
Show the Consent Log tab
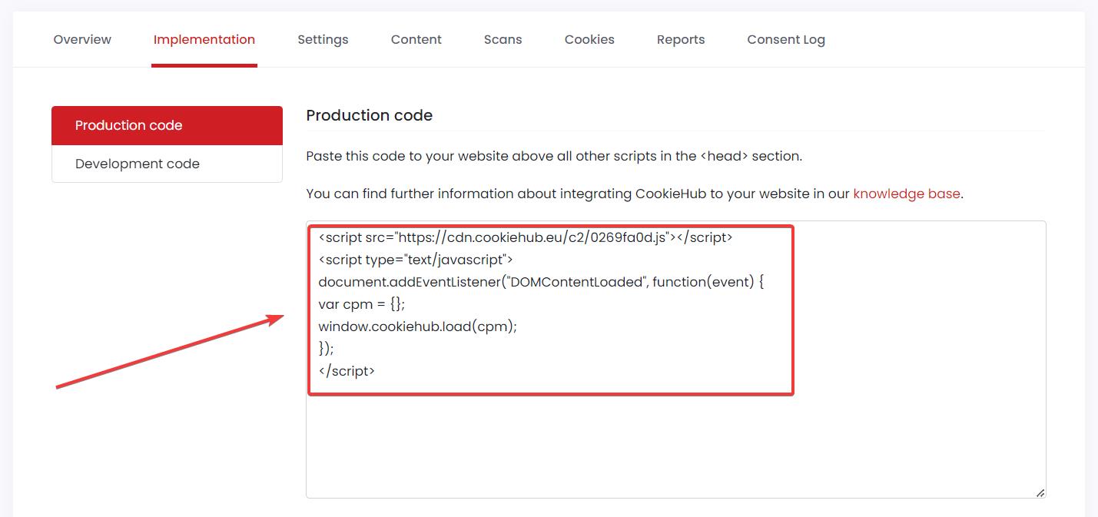[786, 40]
